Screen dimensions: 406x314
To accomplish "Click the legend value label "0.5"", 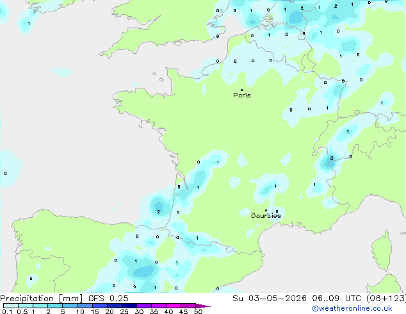I will point(22,311).
